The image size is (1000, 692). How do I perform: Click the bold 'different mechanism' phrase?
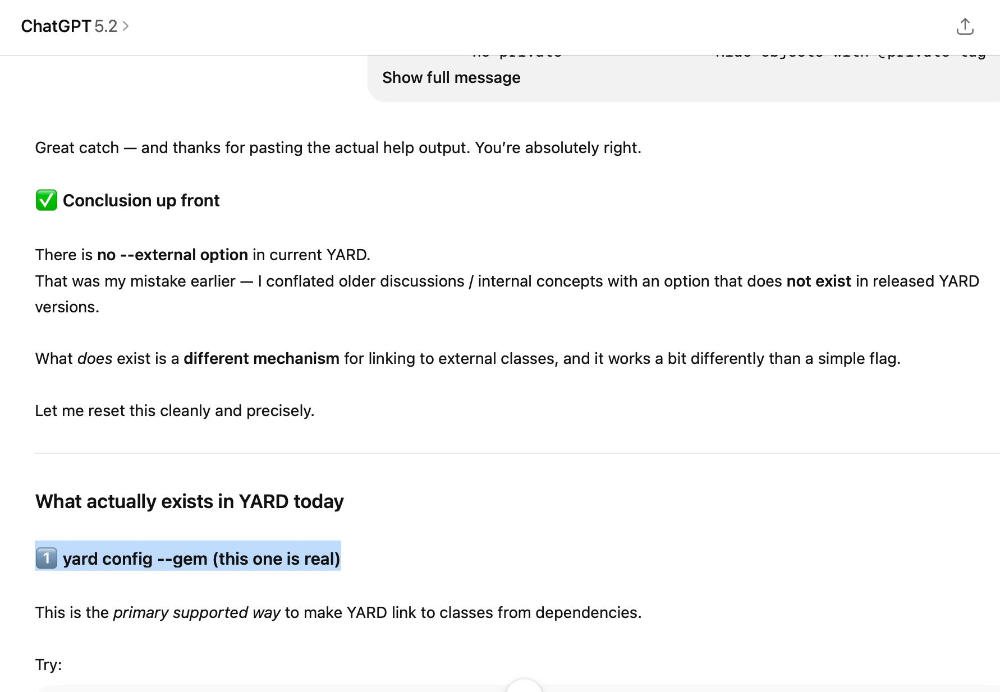click(261, 358)
